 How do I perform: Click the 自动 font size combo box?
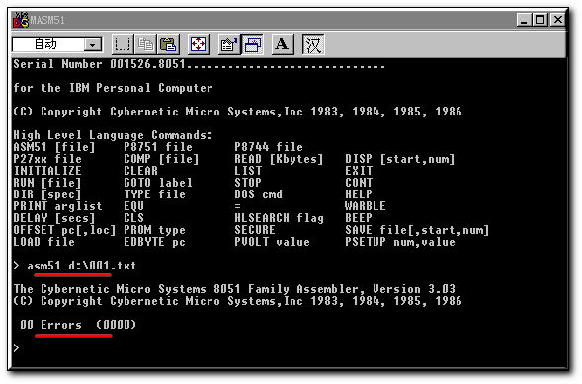click(x=56, y=44)
